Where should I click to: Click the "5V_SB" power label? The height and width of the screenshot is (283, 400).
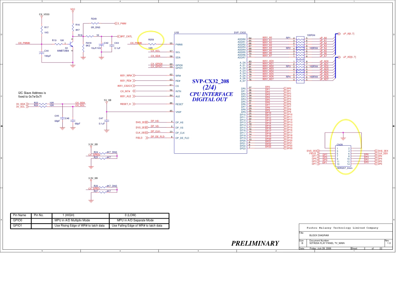(x=107, y=100)
